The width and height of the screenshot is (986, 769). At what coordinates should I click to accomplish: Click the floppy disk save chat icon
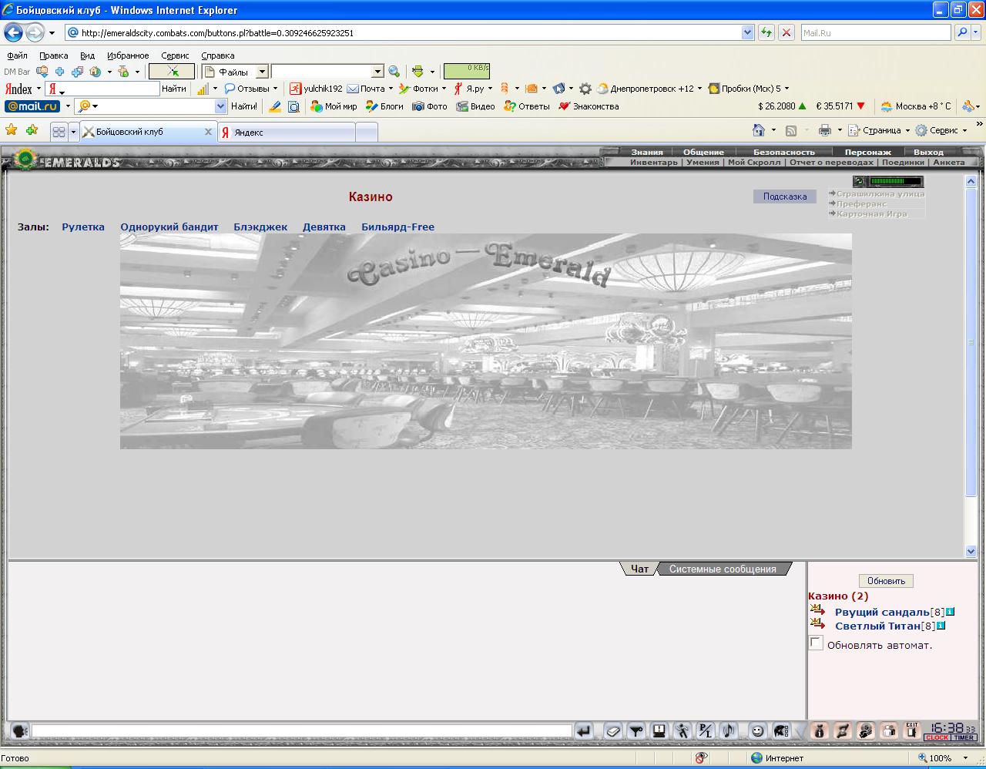(659, 730)
